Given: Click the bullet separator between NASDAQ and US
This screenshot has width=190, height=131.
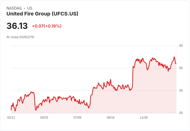Looking at the screenshot, I should tap(24, 8).
